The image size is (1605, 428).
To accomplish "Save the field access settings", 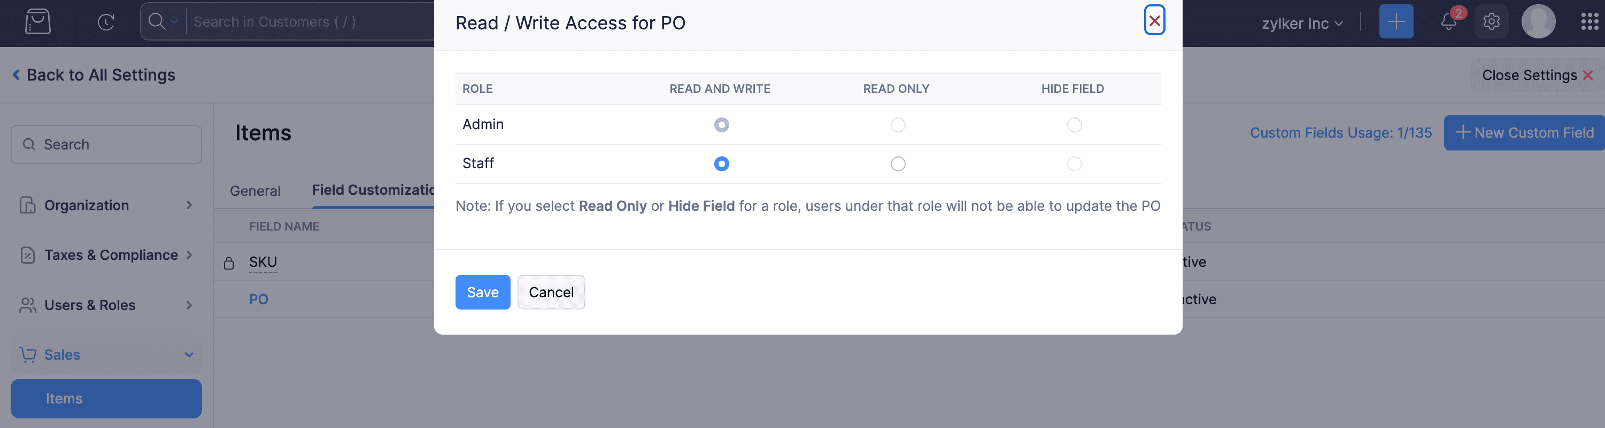I will coord(482,292).
